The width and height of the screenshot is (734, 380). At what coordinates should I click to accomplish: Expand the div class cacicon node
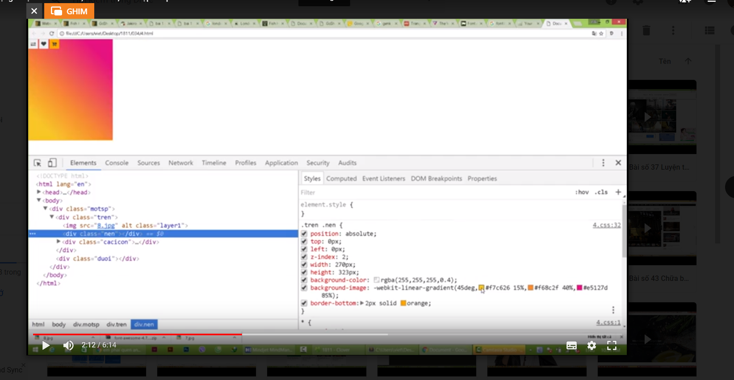point(59,242)
